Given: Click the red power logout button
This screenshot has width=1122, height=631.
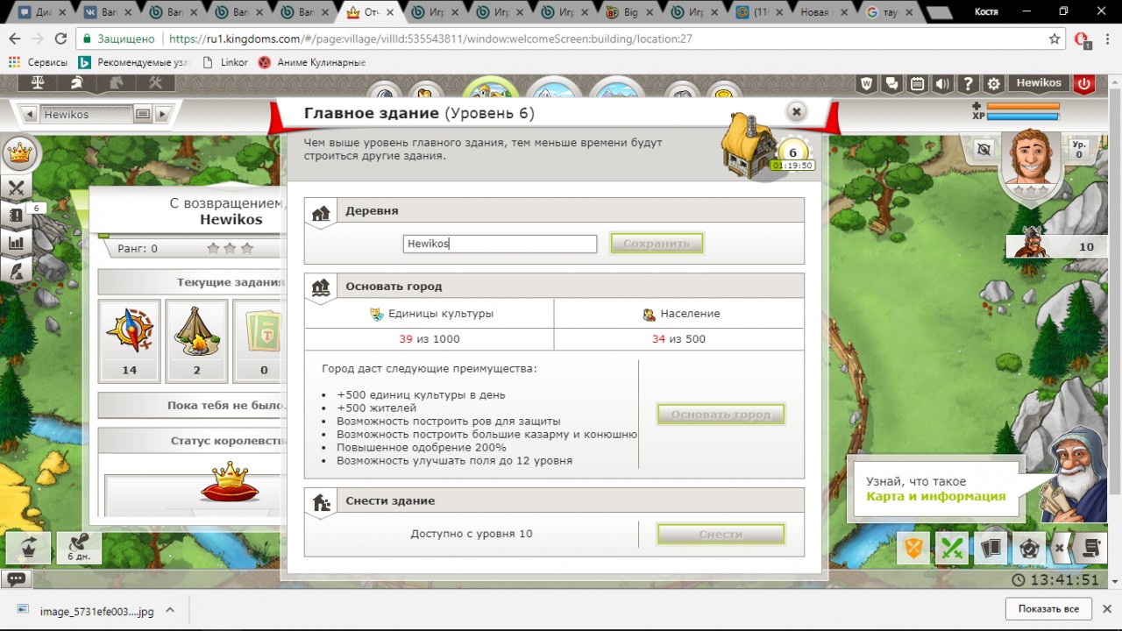Looking at the screenshot, I should tap(1084, 84).
